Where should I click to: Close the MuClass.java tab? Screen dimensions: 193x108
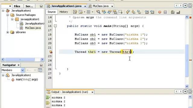tap(112, 6)
